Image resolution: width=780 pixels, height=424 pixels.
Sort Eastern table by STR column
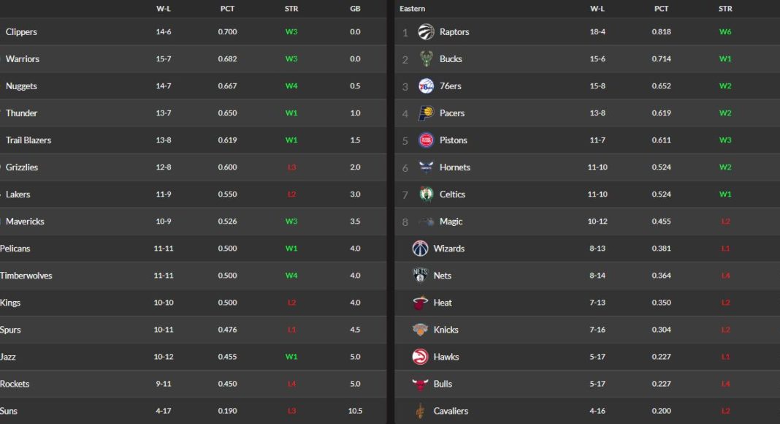[724, 9]
